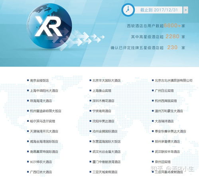Viewport: 199px width, 177px height.
Task: Open 上海衡山宾馆 hotel link
Action: coord(102,91)
